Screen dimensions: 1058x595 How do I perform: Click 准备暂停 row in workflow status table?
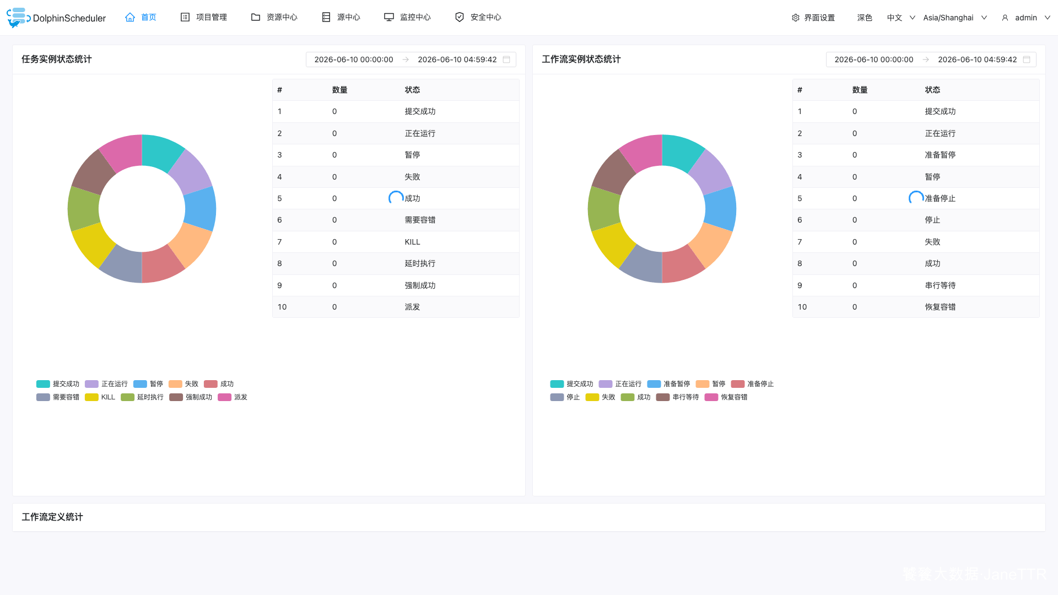[x=916, y=155]
